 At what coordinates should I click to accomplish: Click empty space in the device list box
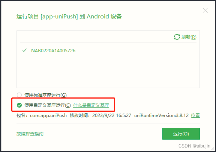108,70
